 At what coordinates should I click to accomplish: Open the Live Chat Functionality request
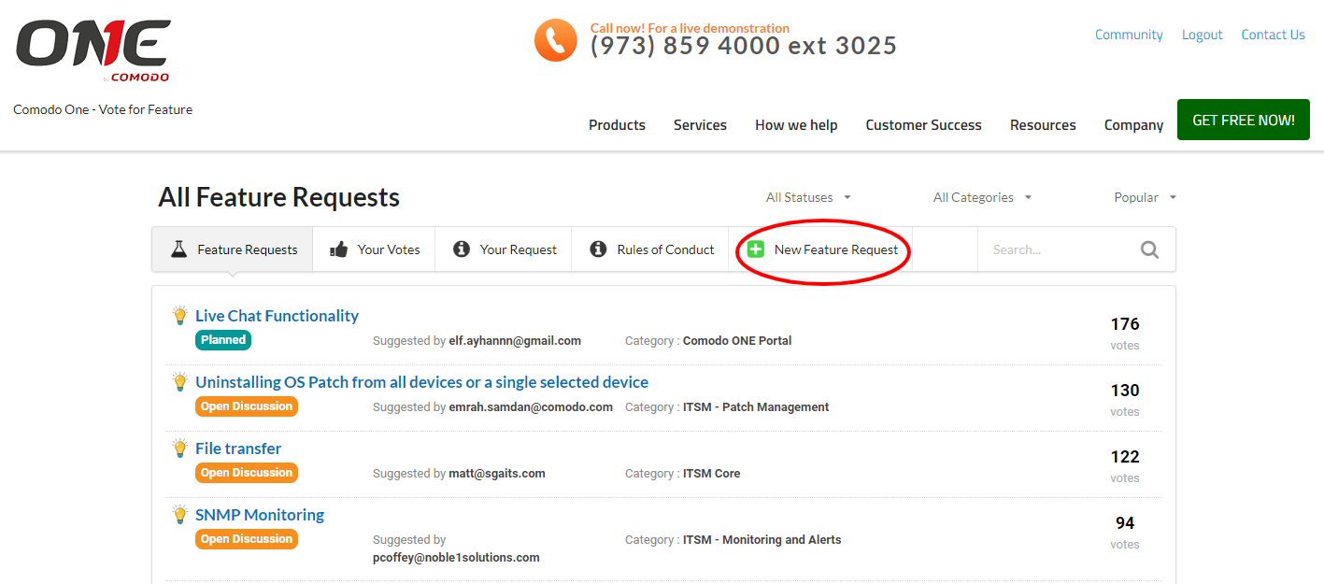tap(277, 316)
